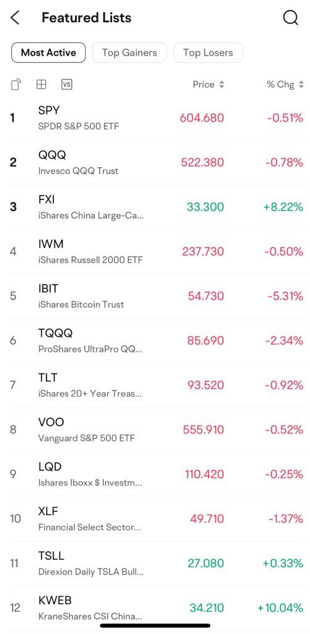Switch to Top Gainers tab
This screenshot has height=634, width=310.
[x=129, y=53]
